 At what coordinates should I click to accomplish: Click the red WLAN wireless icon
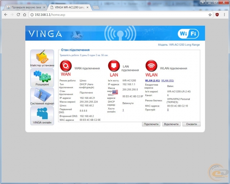click(151, 66)
